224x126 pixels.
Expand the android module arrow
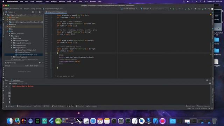(7, 22)
